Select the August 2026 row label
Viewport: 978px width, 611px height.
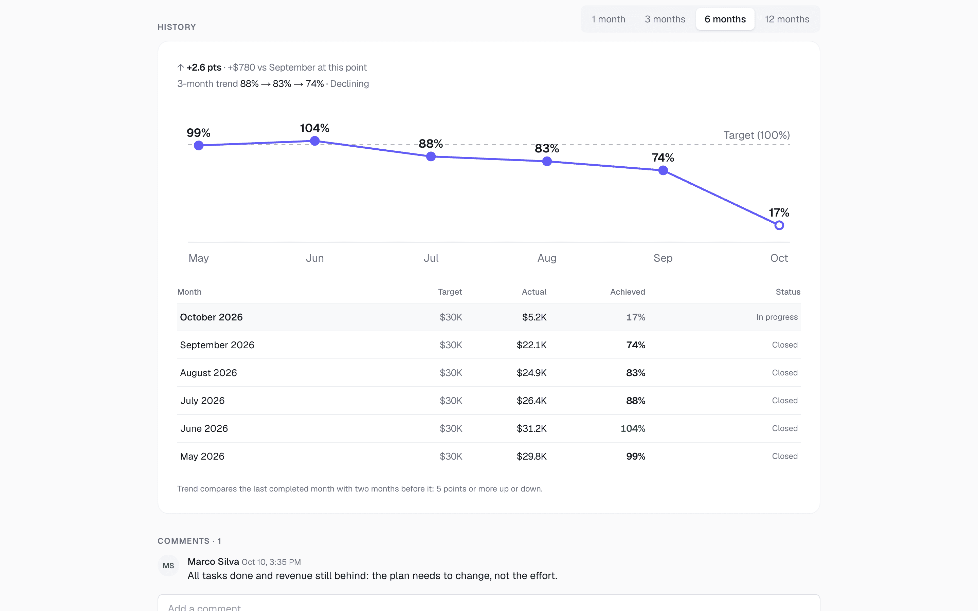209,373
